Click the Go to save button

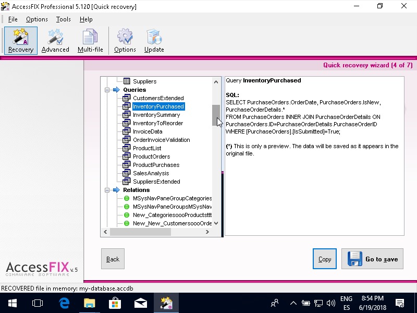pos(372,259)
